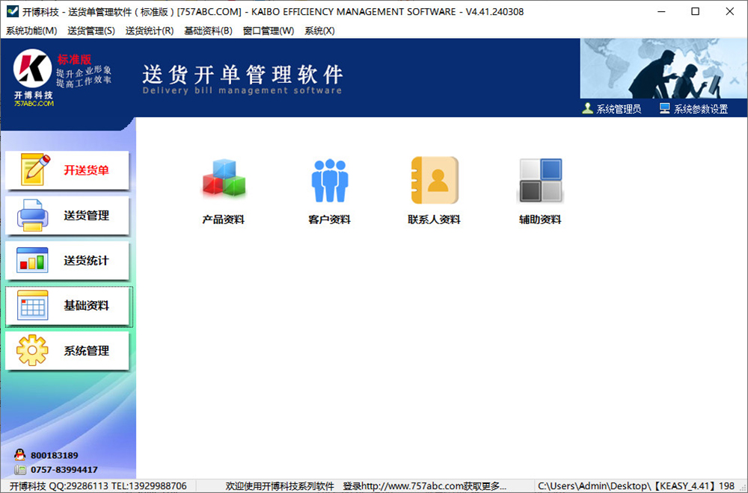Click the 辅助资料 label
748x493 pixels.
[540, 220]
